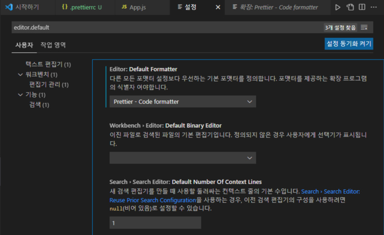This screenshot has height=235, width=384.
Task: Close the 설정 tab
Action: (x=218, y=7)
